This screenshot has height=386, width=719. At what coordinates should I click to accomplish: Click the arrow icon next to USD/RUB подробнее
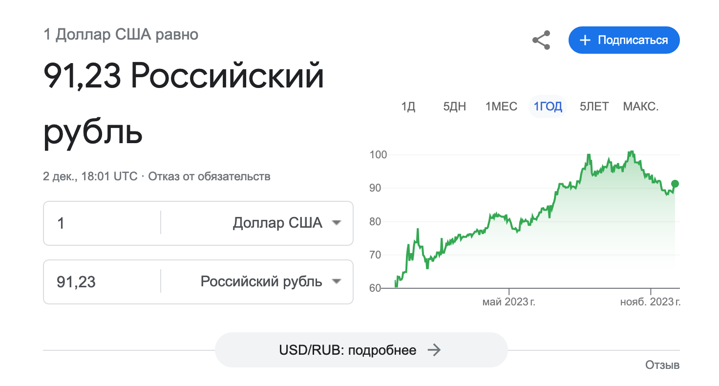tap(434, 350)
